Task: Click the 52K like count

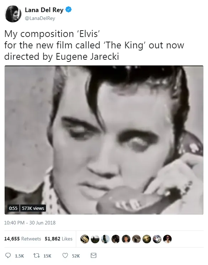Action: click(76, 256)
